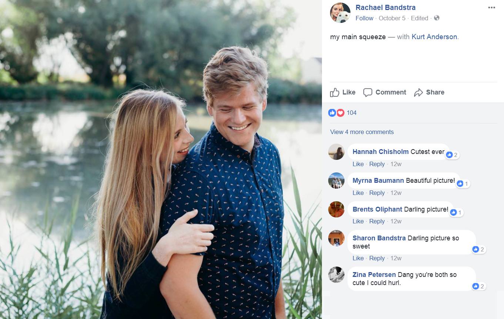This screenshot has width=504, height=319.
Task: Like Myrna Baumann's comment
Action: [358, 193]
